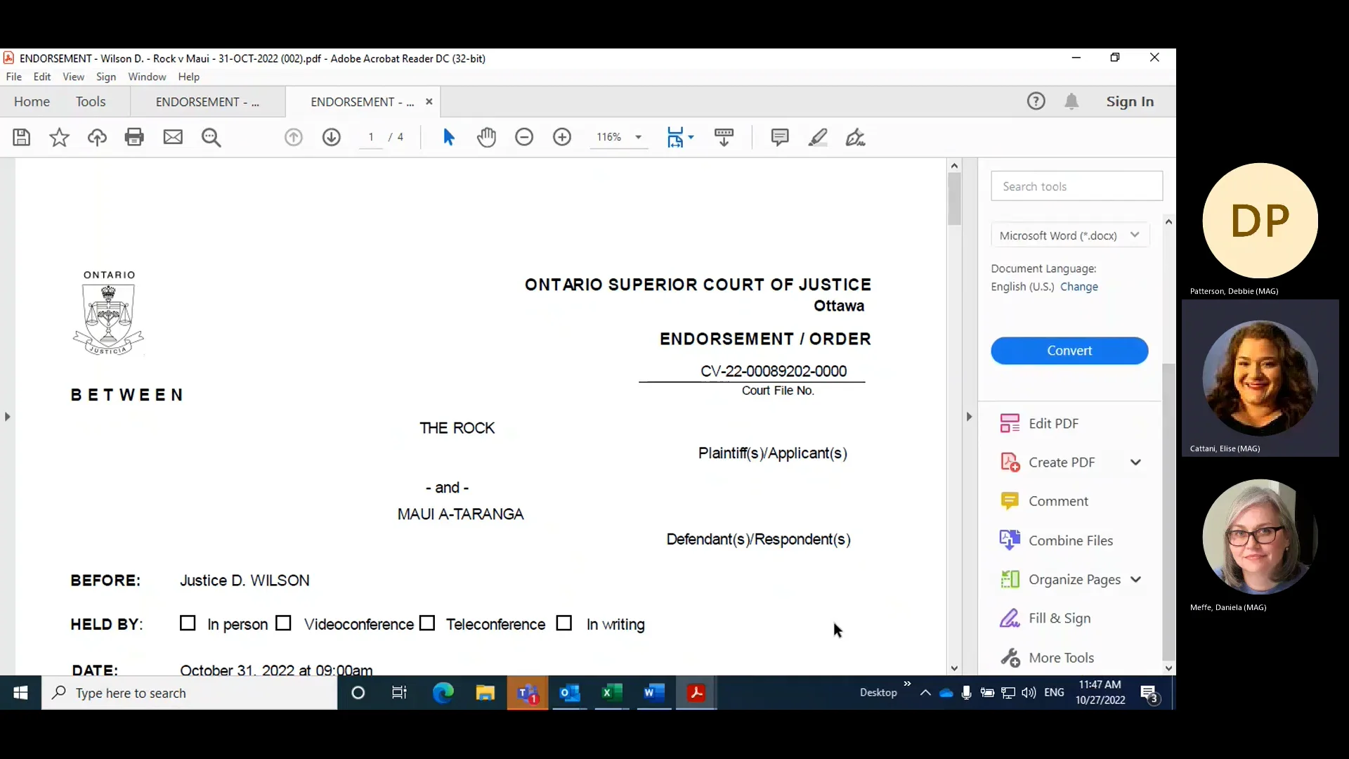
Task: Toggle scrolling mode keyboard icon
Action: (724, 137)
